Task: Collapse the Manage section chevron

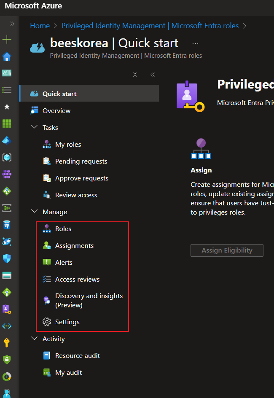Action: tap(34, 211)
